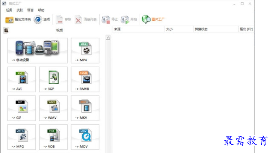Open the 皮肤 skin menu
Screen dimensions: 271x153
click(x=20, y=10)
